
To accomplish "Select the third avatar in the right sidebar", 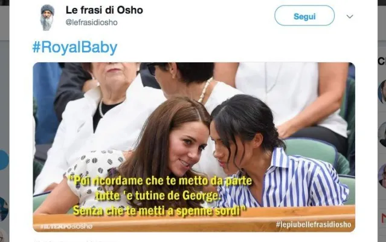I will pyautogui.click(x=382, y=175).
